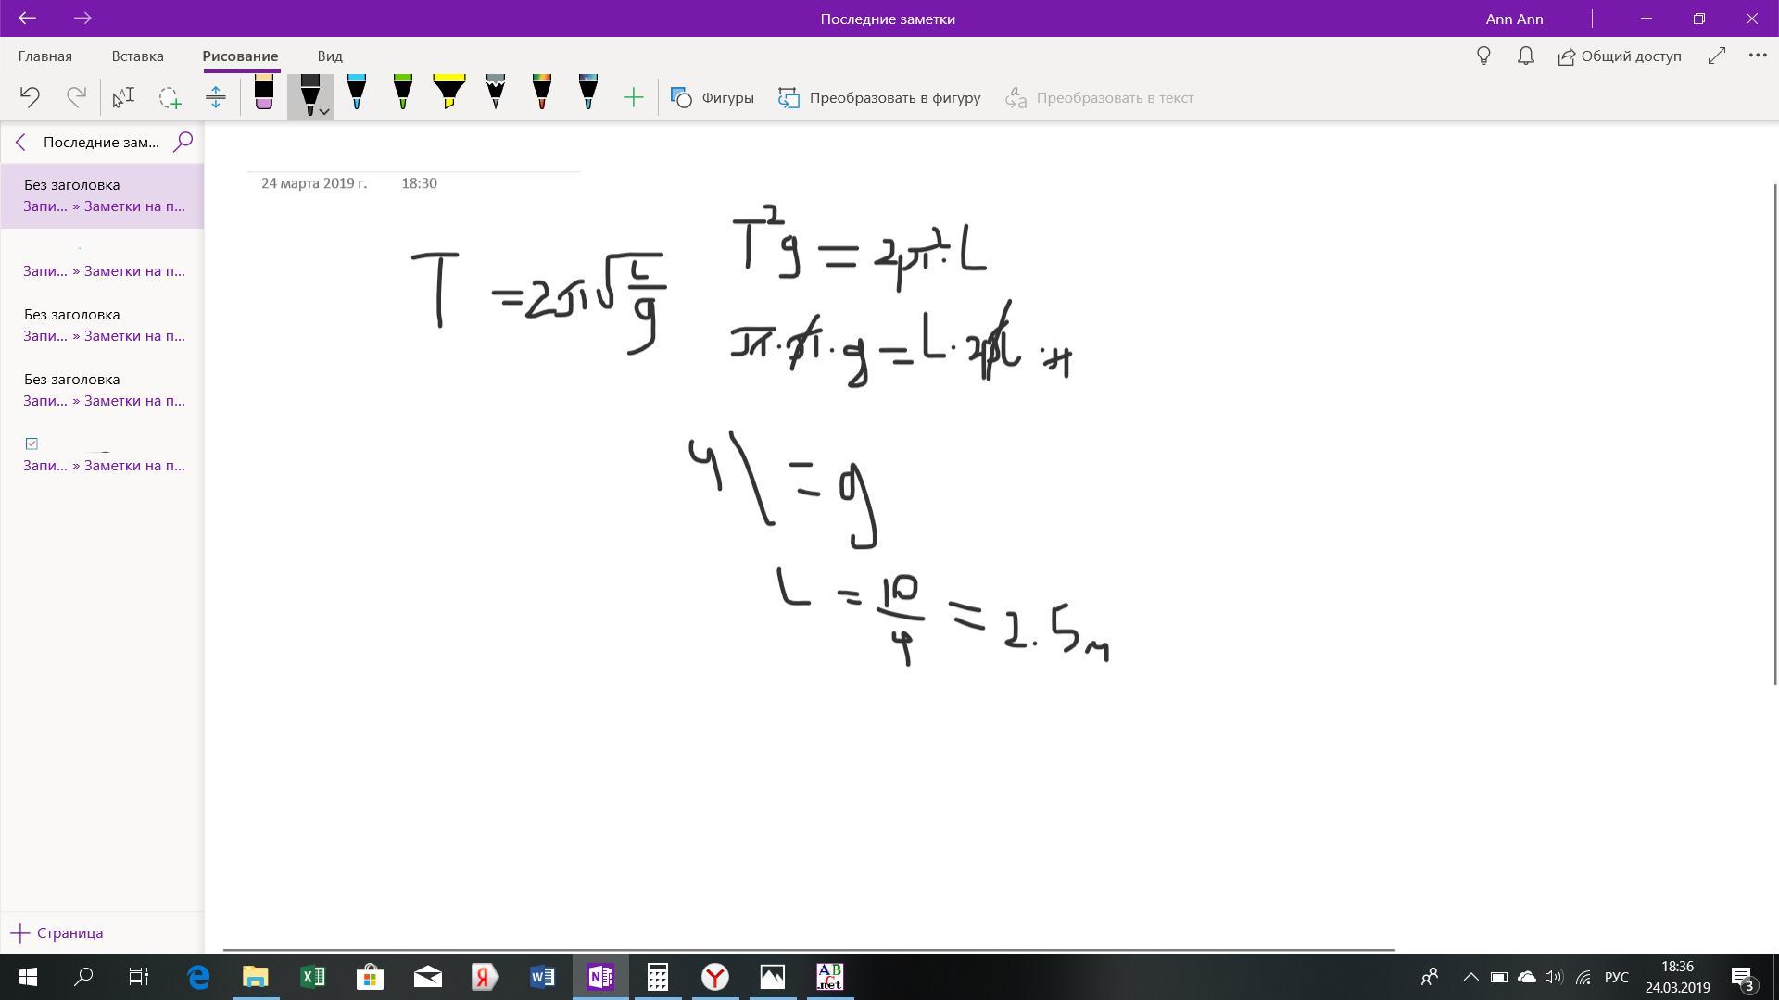
Task: Undo the last ink stroke
Action: [30, 97]
